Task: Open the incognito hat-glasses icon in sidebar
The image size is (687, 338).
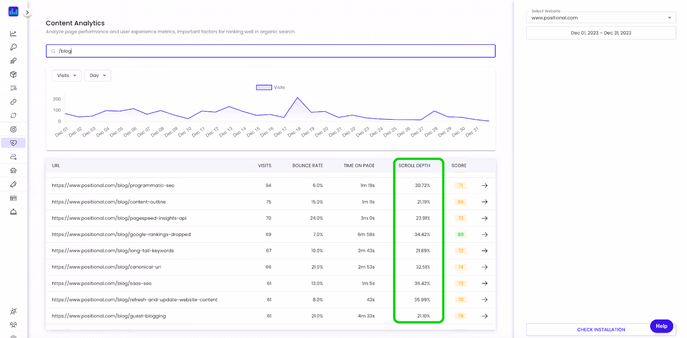Action: [13, 171]
